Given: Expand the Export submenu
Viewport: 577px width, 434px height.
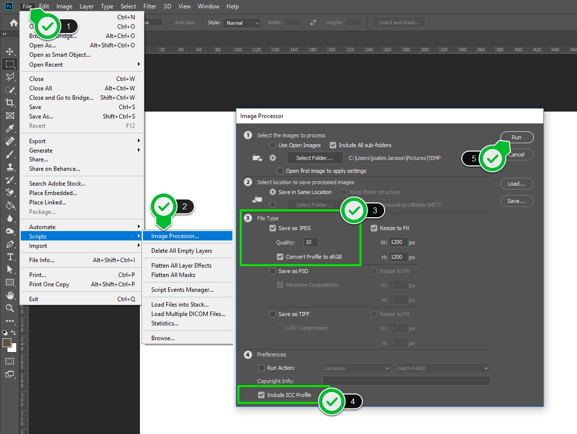Looking at the screenshot, I should pyautogui.click(x=82, y=141).
